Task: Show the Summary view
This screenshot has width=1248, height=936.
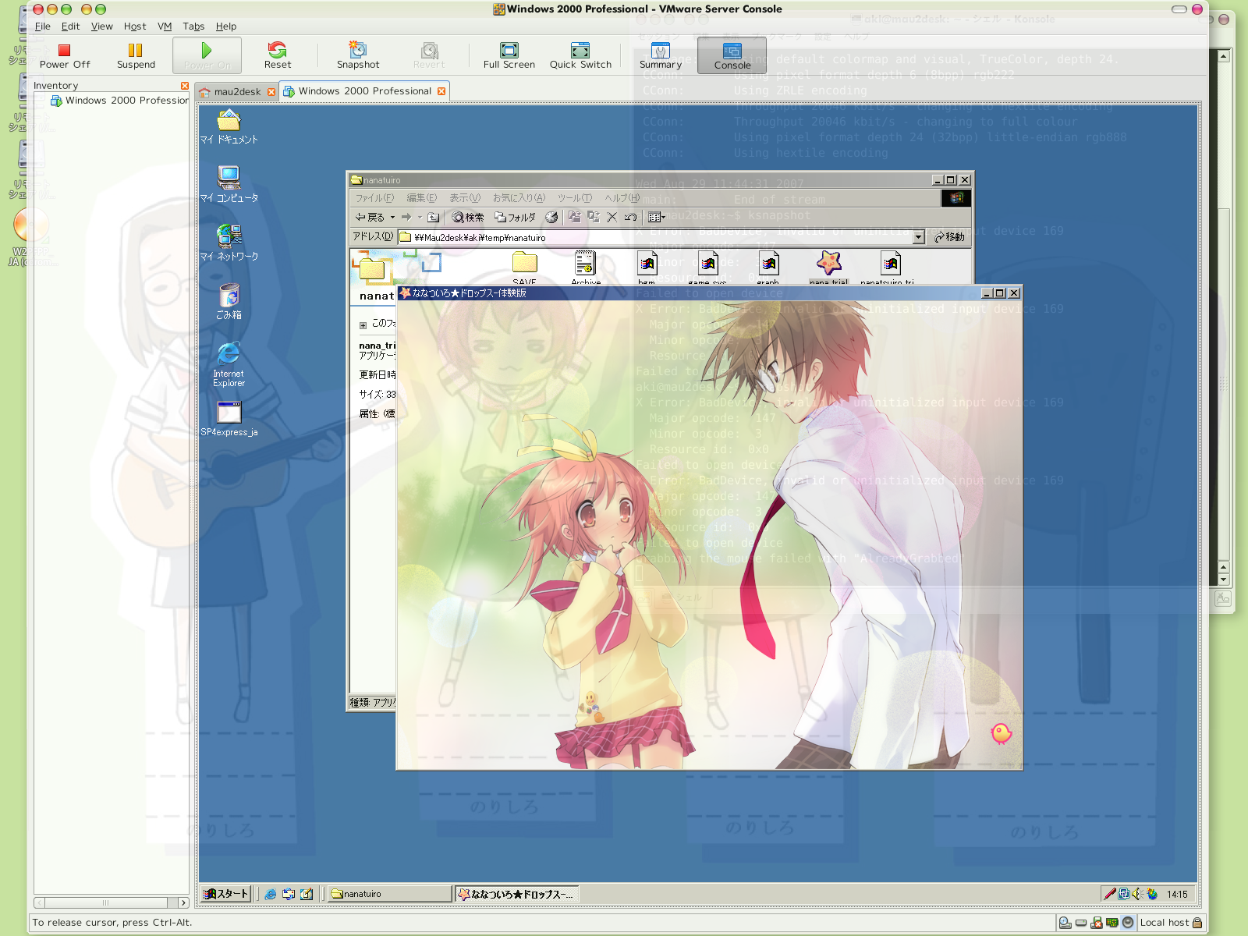Action: (x=661, y=55)
